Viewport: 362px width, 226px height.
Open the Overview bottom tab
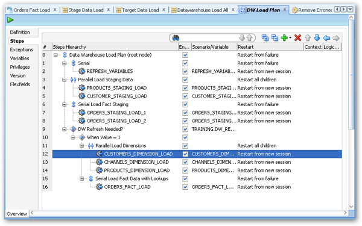point(17,214)
